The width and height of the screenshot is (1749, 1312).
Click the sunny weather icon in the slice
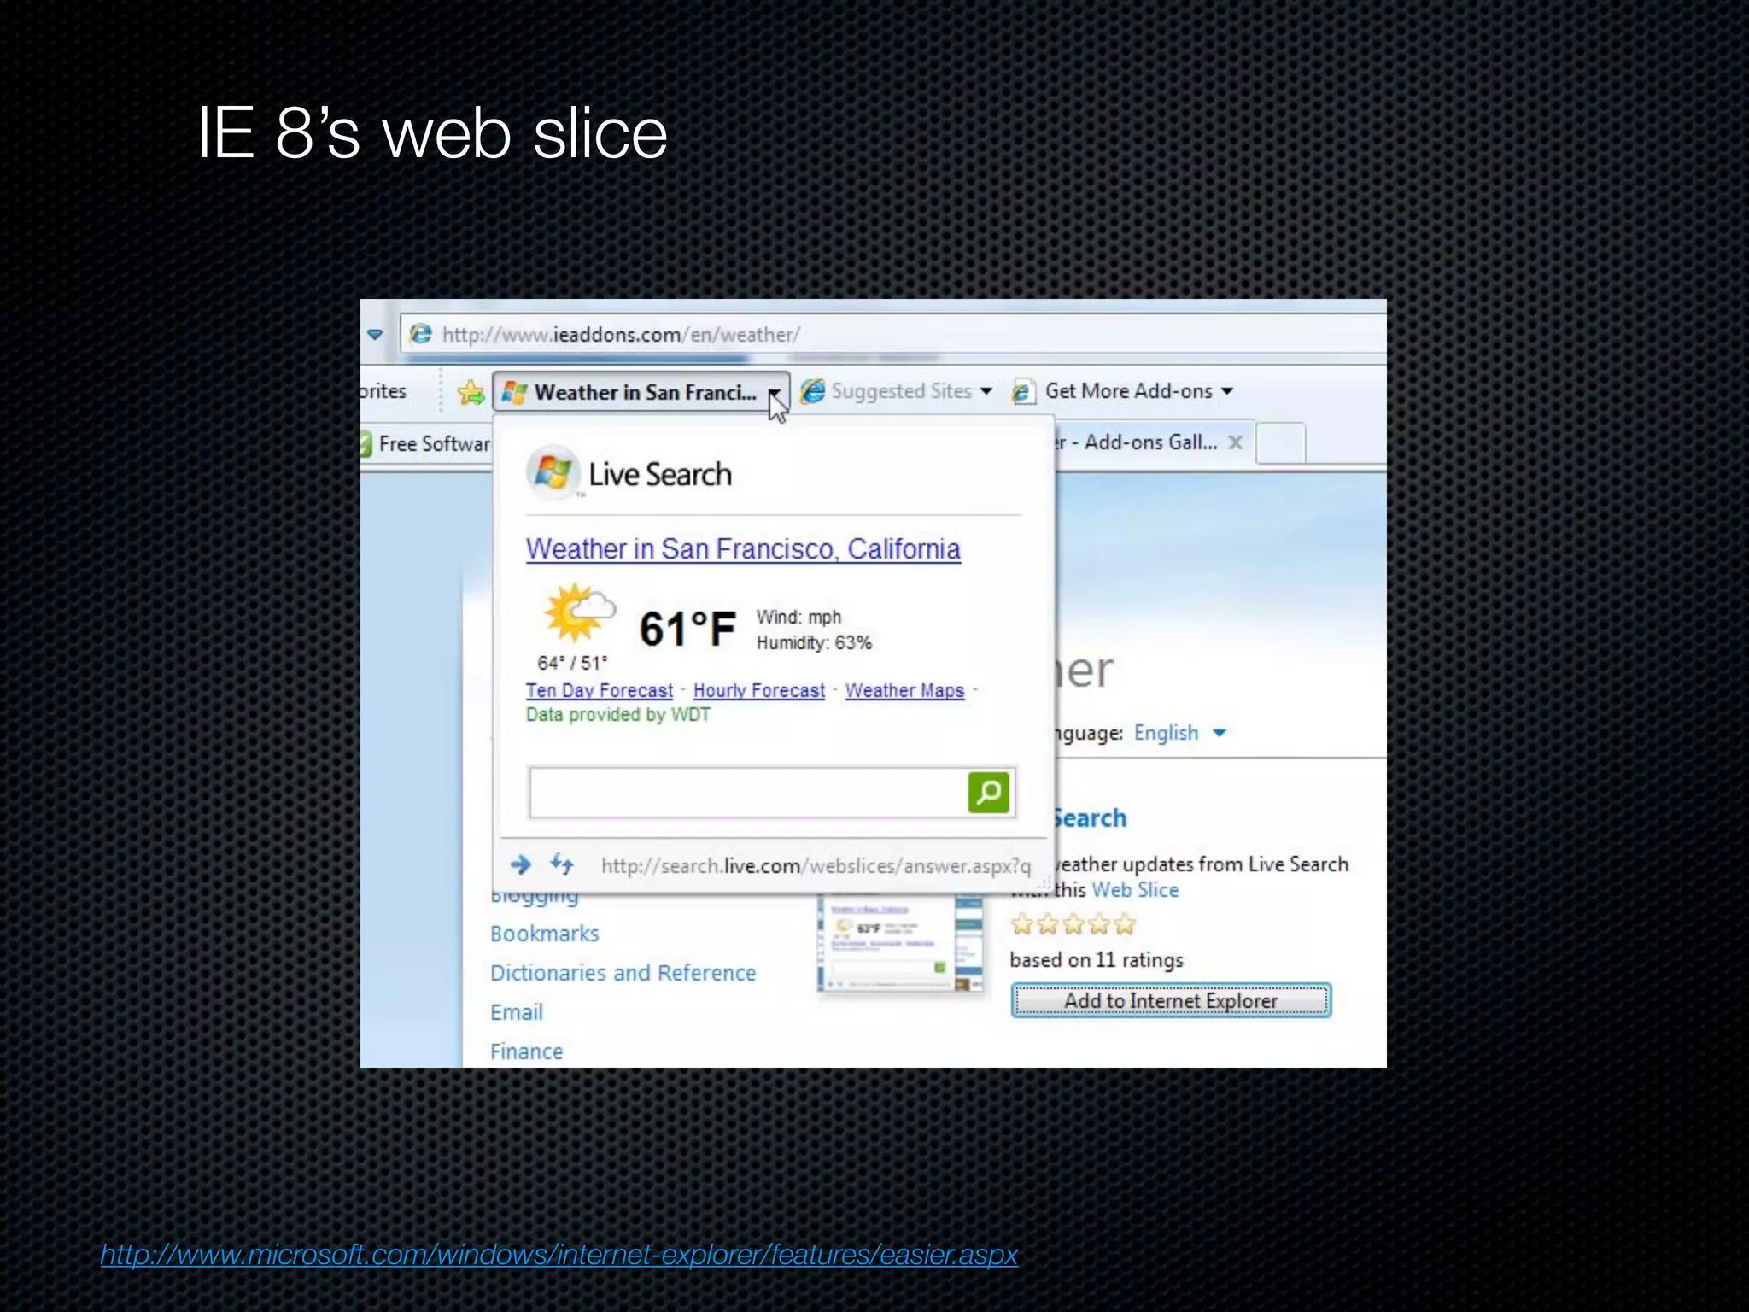pos(579,612)
